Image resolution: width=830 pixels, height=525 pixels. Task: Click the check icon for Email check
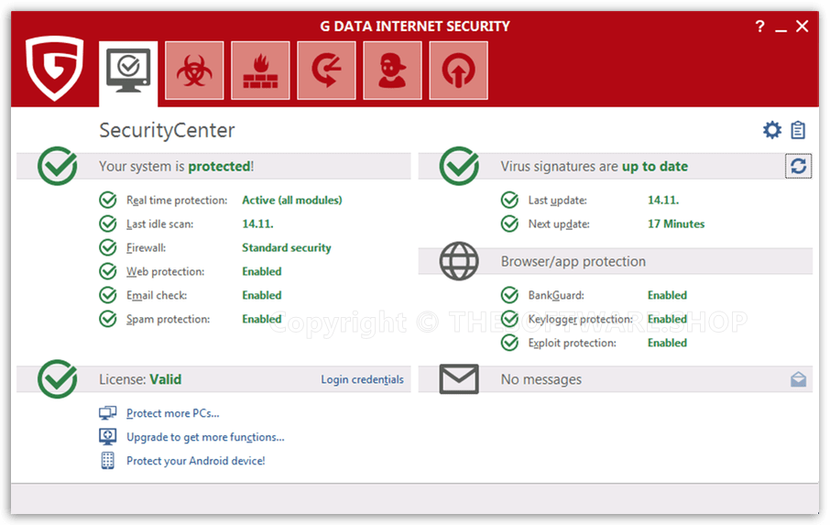pos(108,295)
